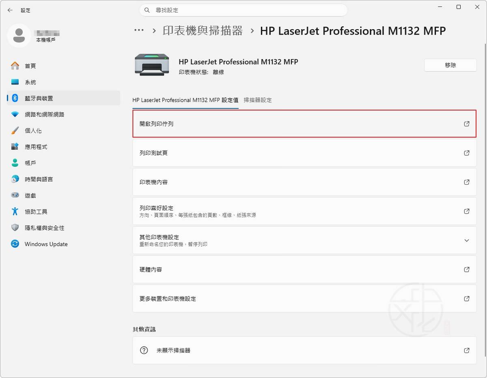This screenshot has height=378, width=487.
Task: Click external-link icon on 硬體內容 row
Action: (467, 269)
